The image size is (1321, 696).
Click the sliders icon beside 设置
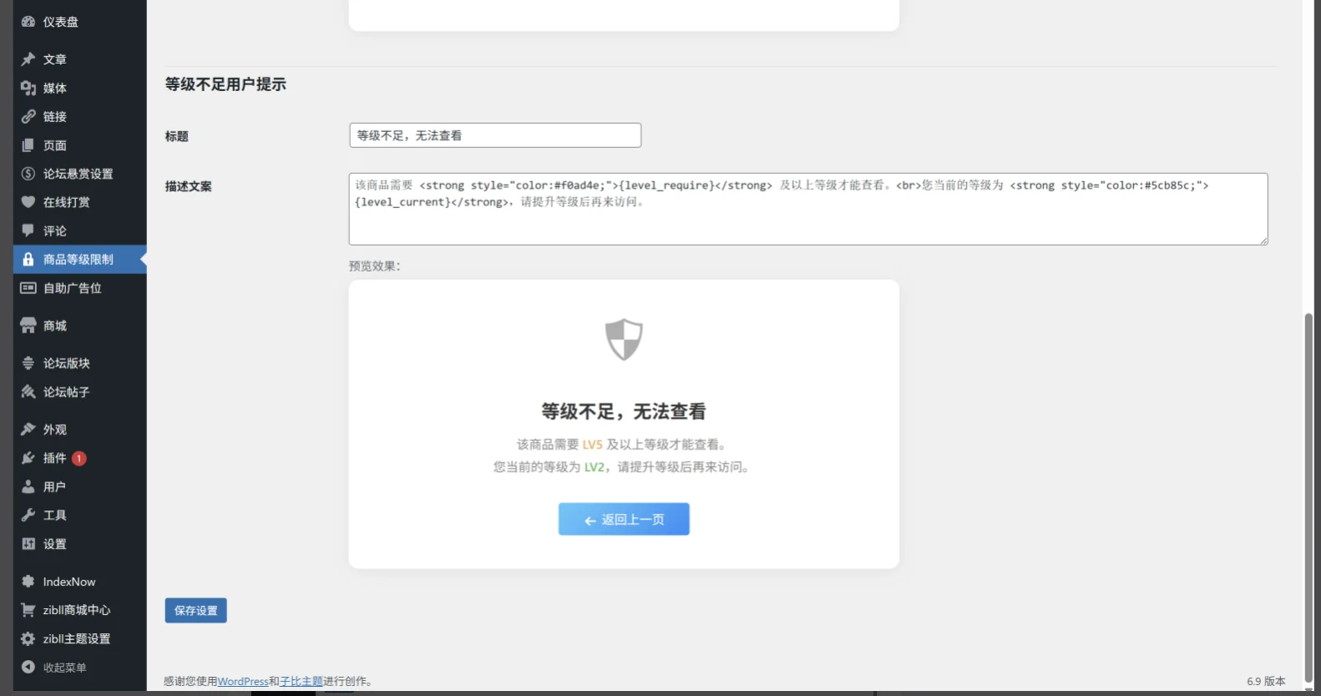(28, 544)
